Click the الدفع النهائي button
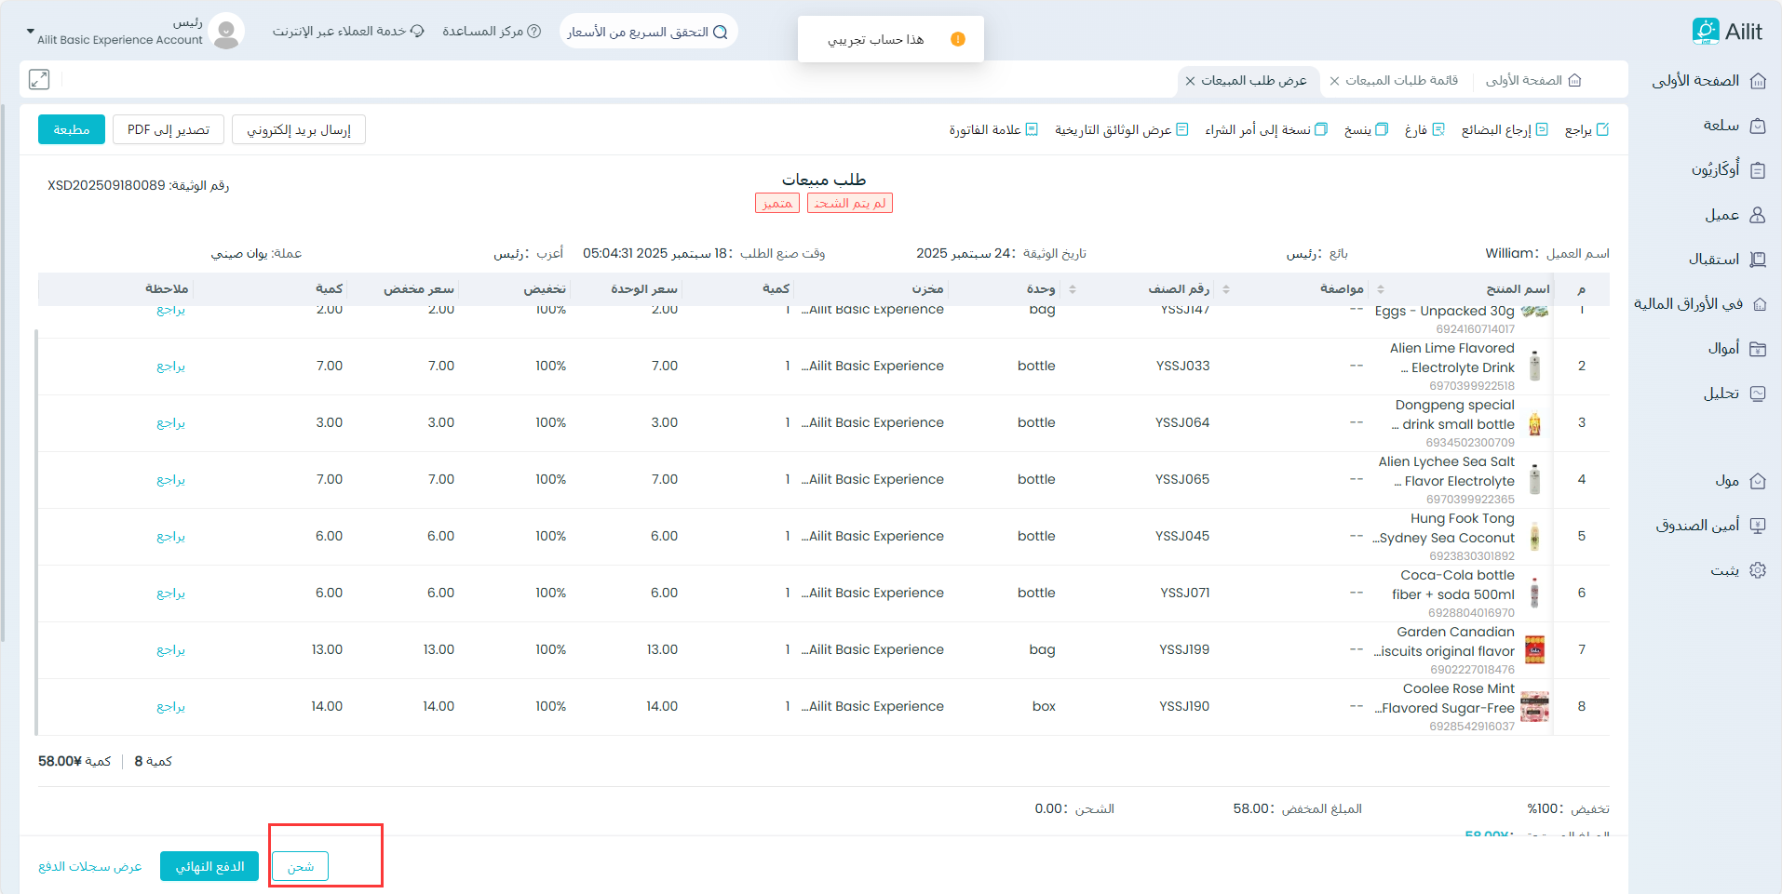1782x894 pixels. coord(209,866)
